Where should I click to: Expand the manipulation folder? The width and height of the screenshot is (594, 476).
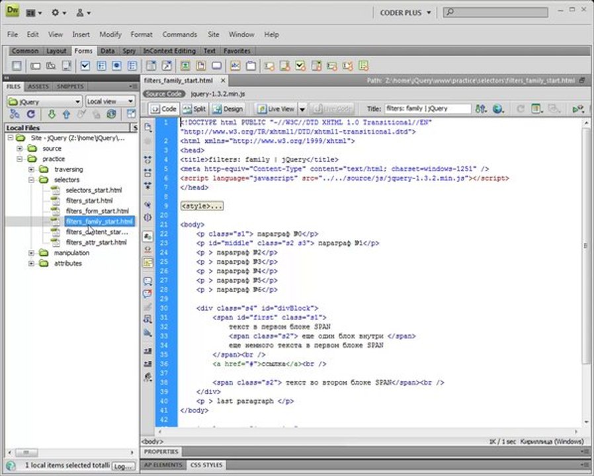click(32, 253)
